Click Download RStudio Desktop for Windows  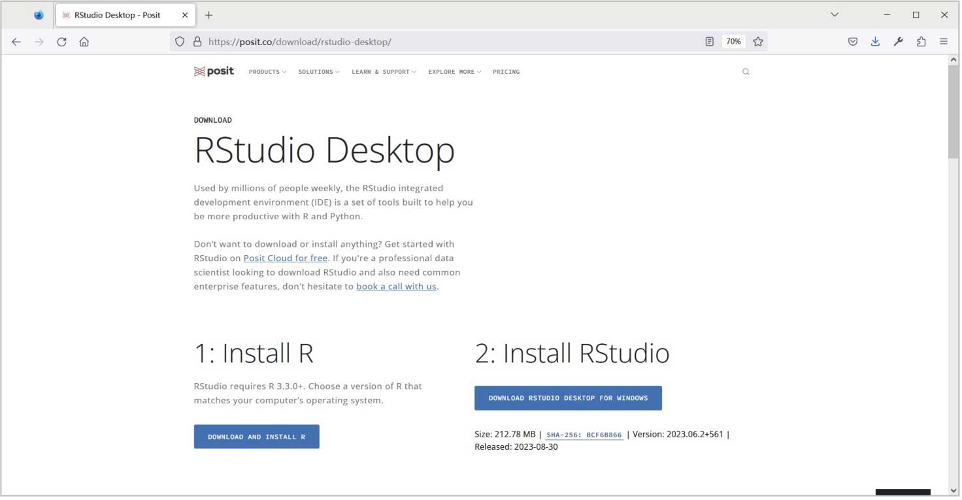(x=568, y=398)
